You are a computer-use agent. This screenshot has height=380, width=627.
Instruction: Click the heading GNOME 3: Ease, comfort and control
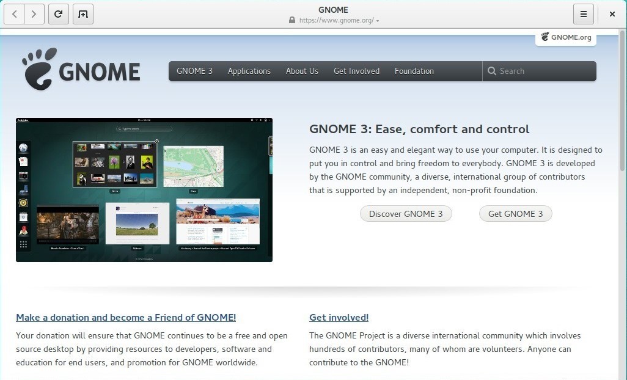point(419,129)
